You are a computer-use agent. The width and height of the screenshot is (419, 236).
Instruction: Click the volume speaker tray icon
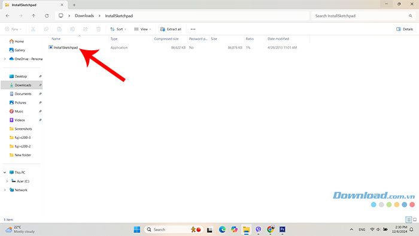pyautogui.click(x=378, y=229)
